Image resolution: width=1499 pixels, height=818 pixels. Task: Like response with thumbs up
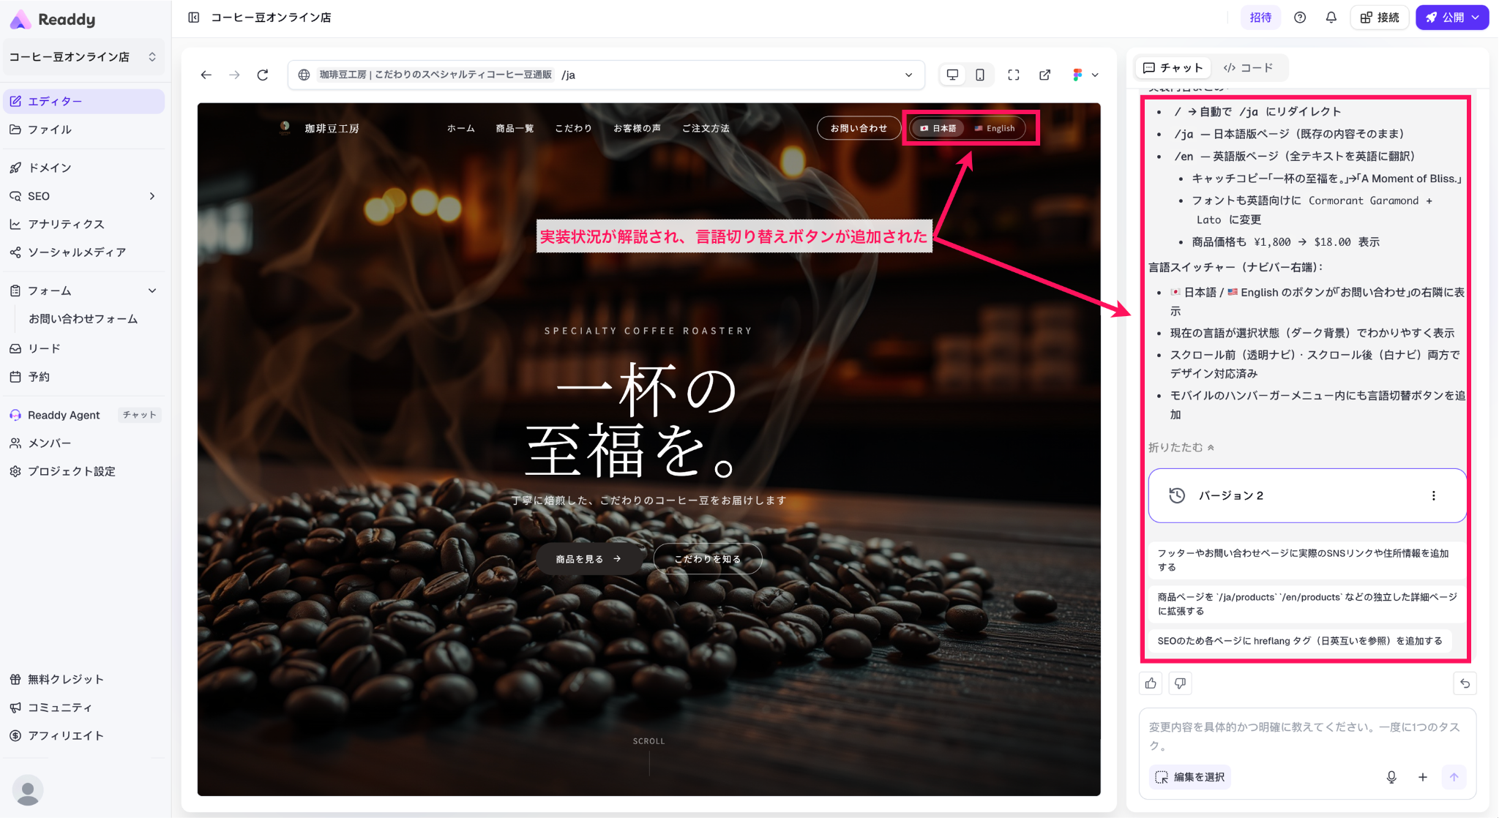pos(1151,683)
